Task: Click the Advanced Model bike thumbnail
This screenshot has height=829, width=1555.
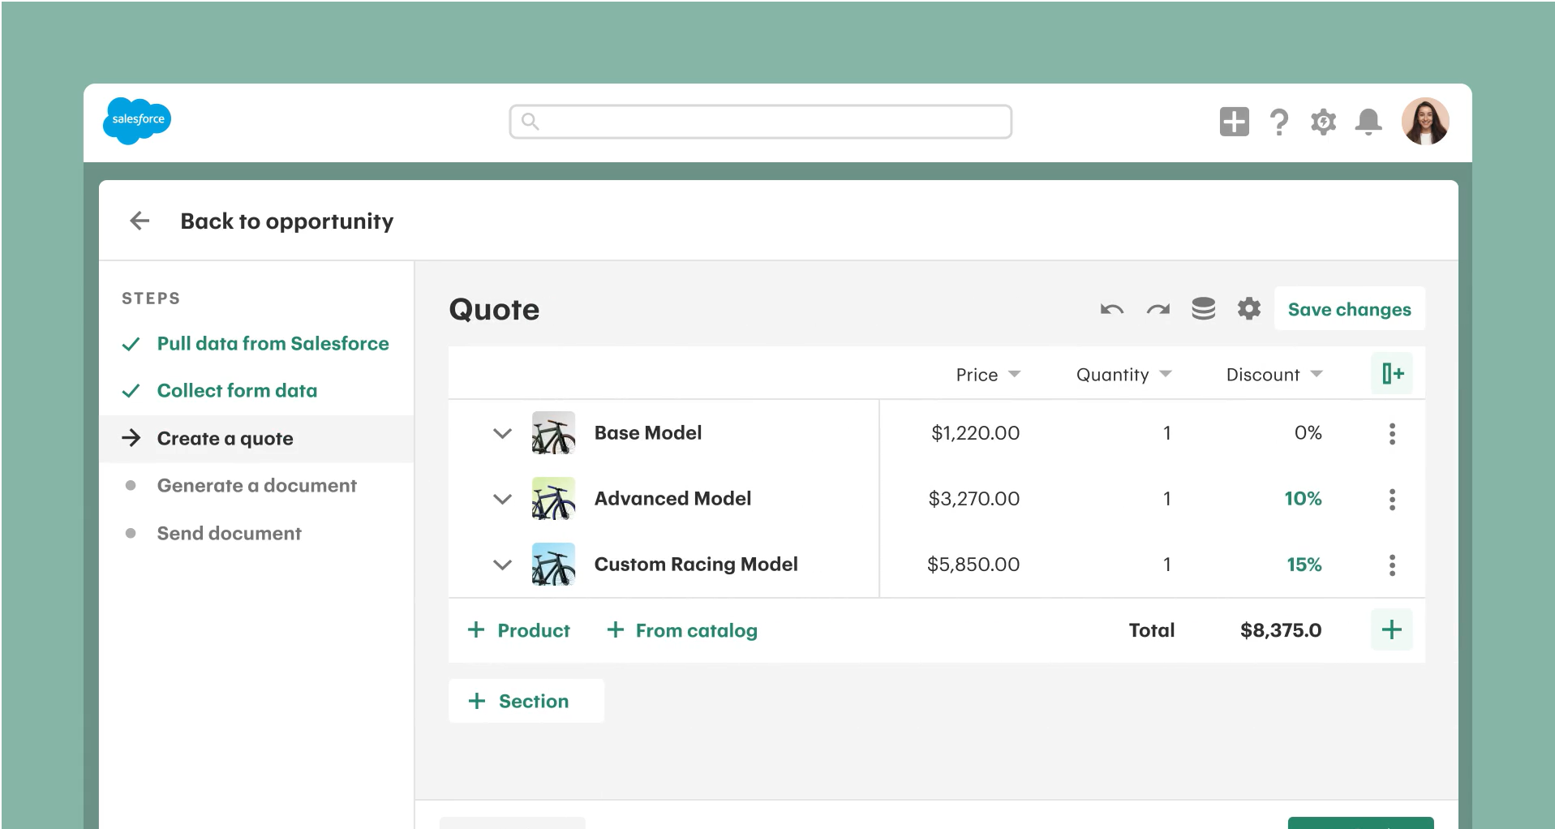Action: click(553, 499)
